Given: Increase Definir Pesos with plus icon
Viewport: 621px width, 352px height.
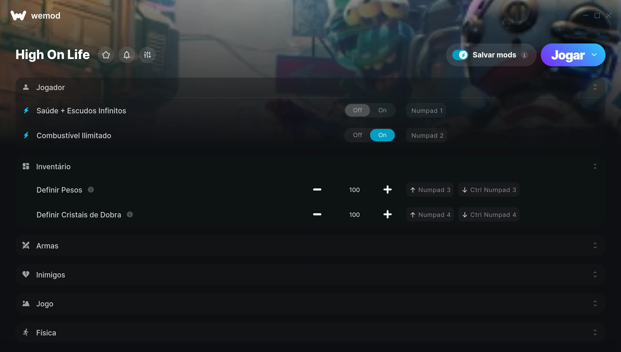Looking at the screenshot, I should pos(388,189).
